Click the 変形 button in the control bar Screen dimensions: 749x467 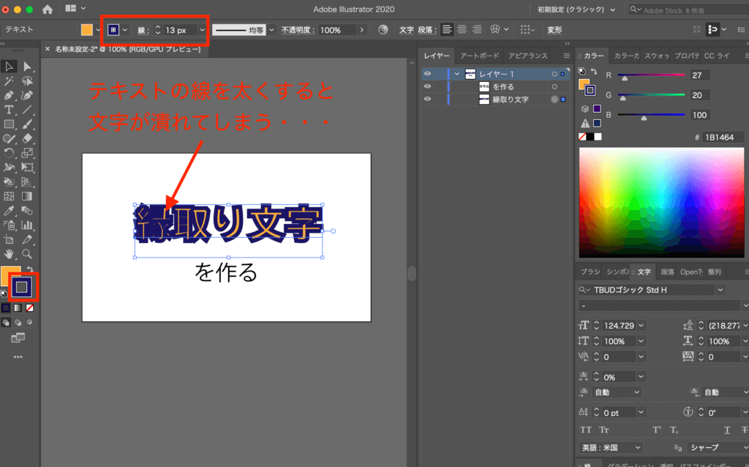556,30
